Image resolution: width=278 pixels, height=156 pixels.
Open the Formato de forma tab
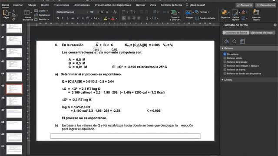point(171,5)
